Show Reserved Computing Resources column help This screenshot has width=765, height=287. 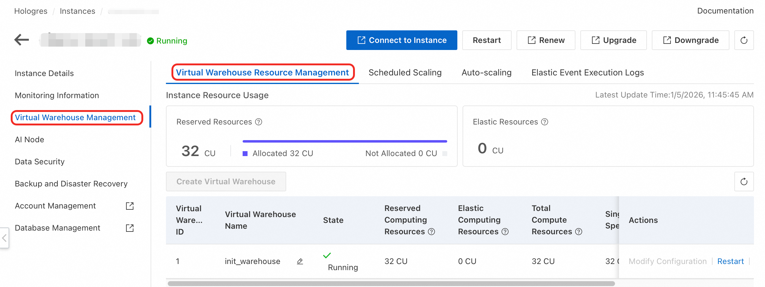[432, 232]
